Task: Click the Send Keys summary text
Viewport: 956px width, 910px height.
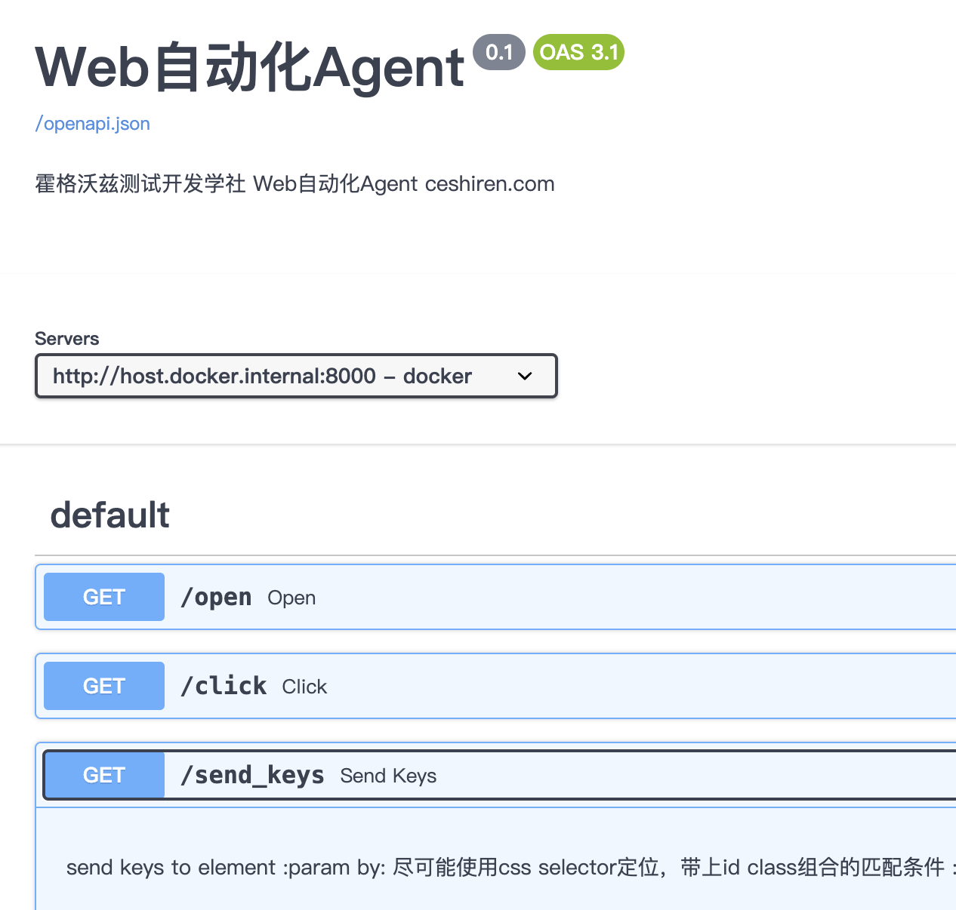Action: click(388, 776)
